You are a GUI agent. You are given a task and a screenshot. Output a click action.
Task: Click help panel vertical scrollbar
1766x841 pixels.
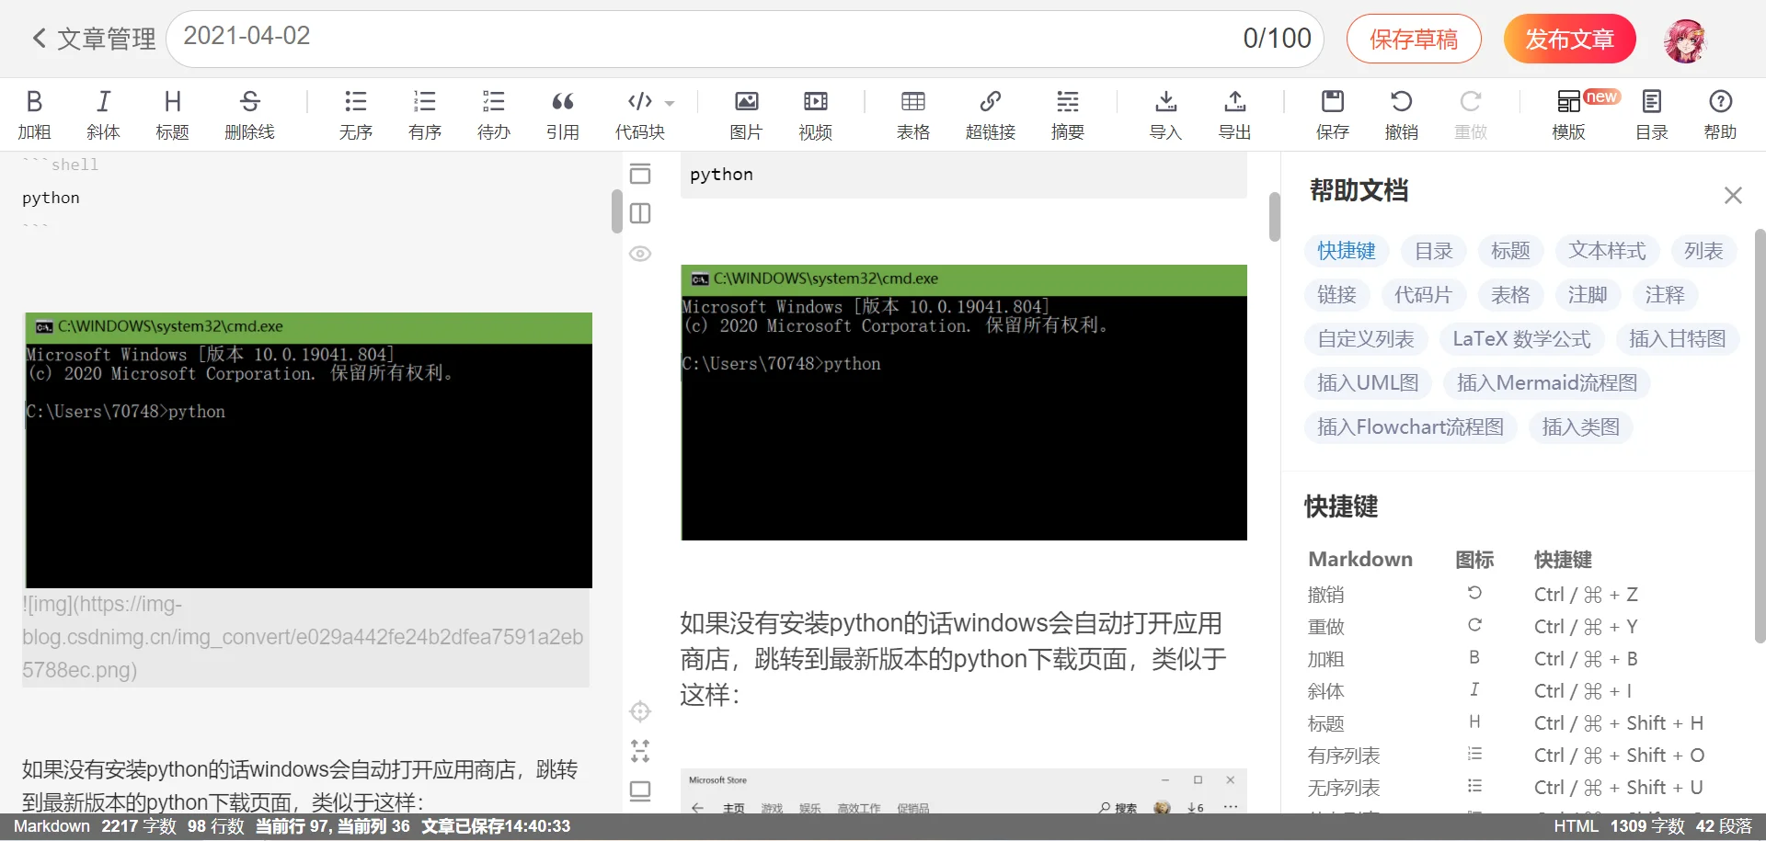coord(1760,435)
